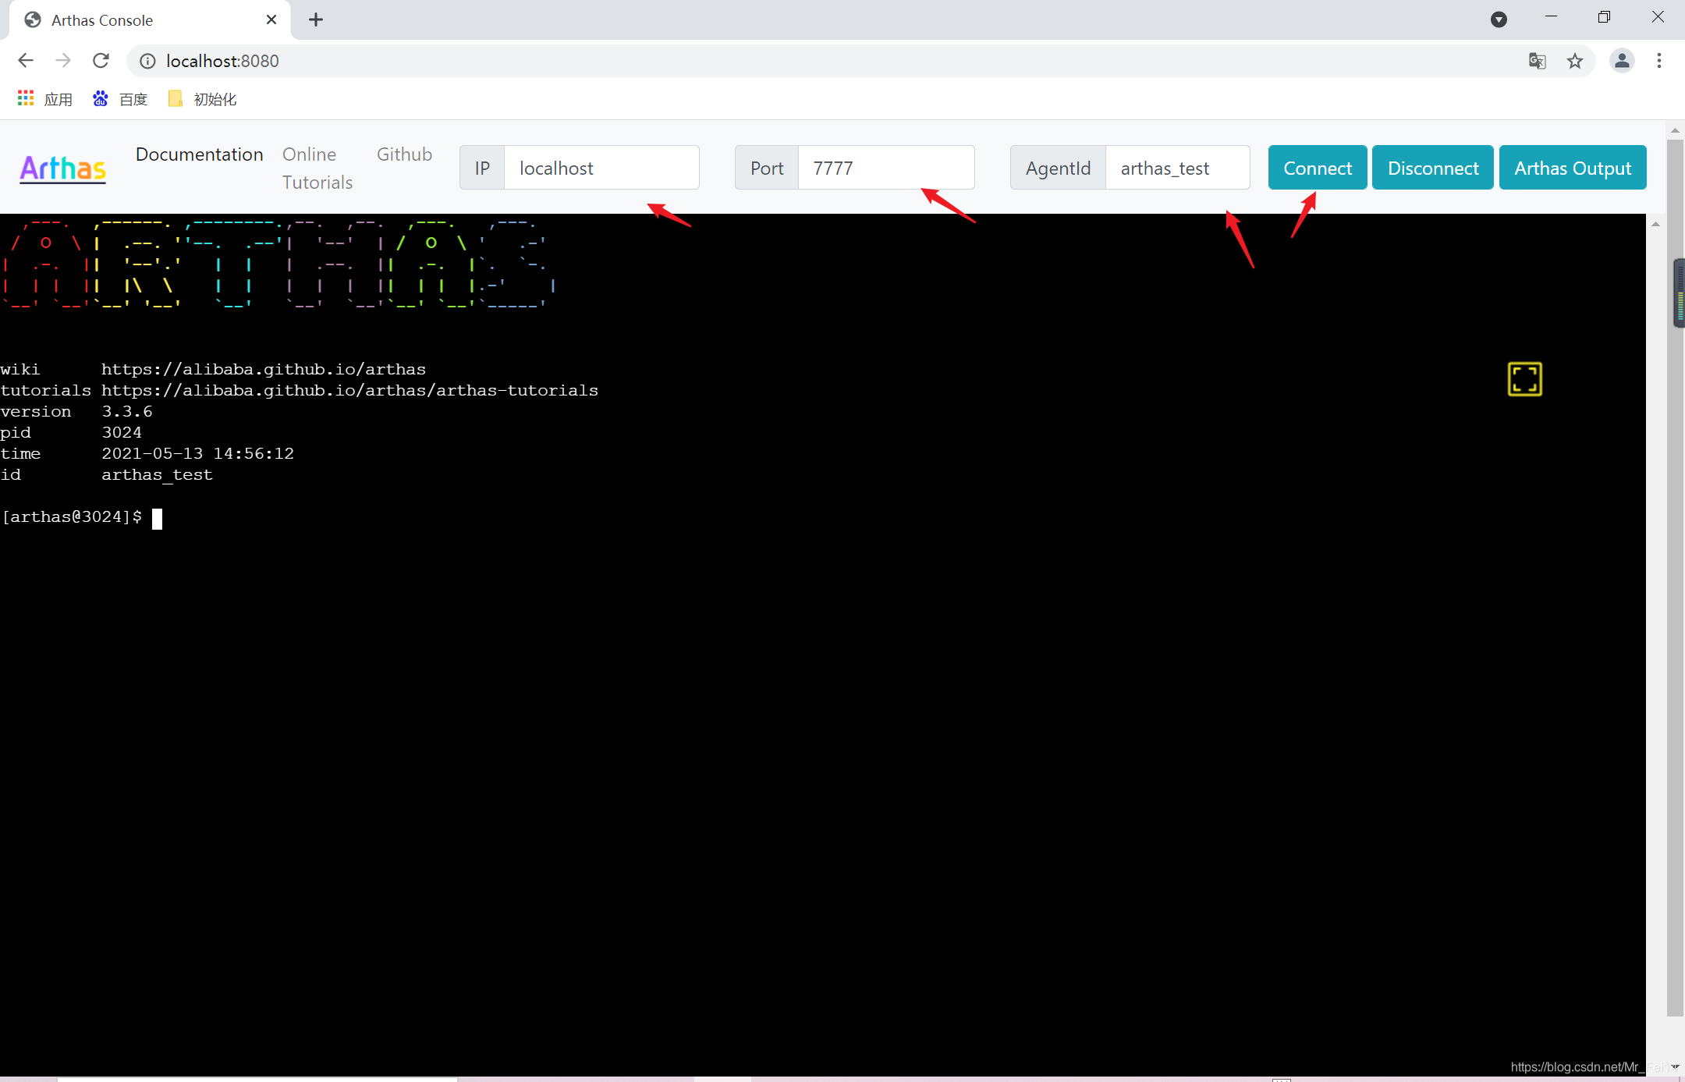Screen dimensions: 1685x1082
Task: Select the AgentId input field
Action: (x=1172, y=169)
